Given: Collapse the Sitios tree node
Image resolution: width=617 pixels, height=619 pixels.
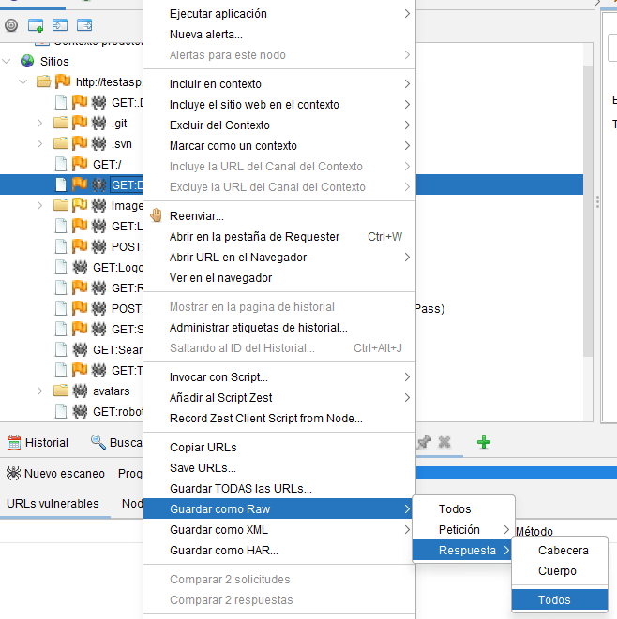Looking at the screenshot, I should 8,61.
